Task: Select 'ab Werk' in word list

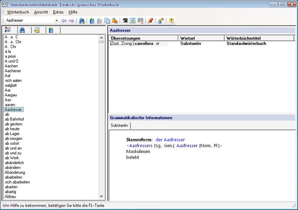Action: [12, 158]
